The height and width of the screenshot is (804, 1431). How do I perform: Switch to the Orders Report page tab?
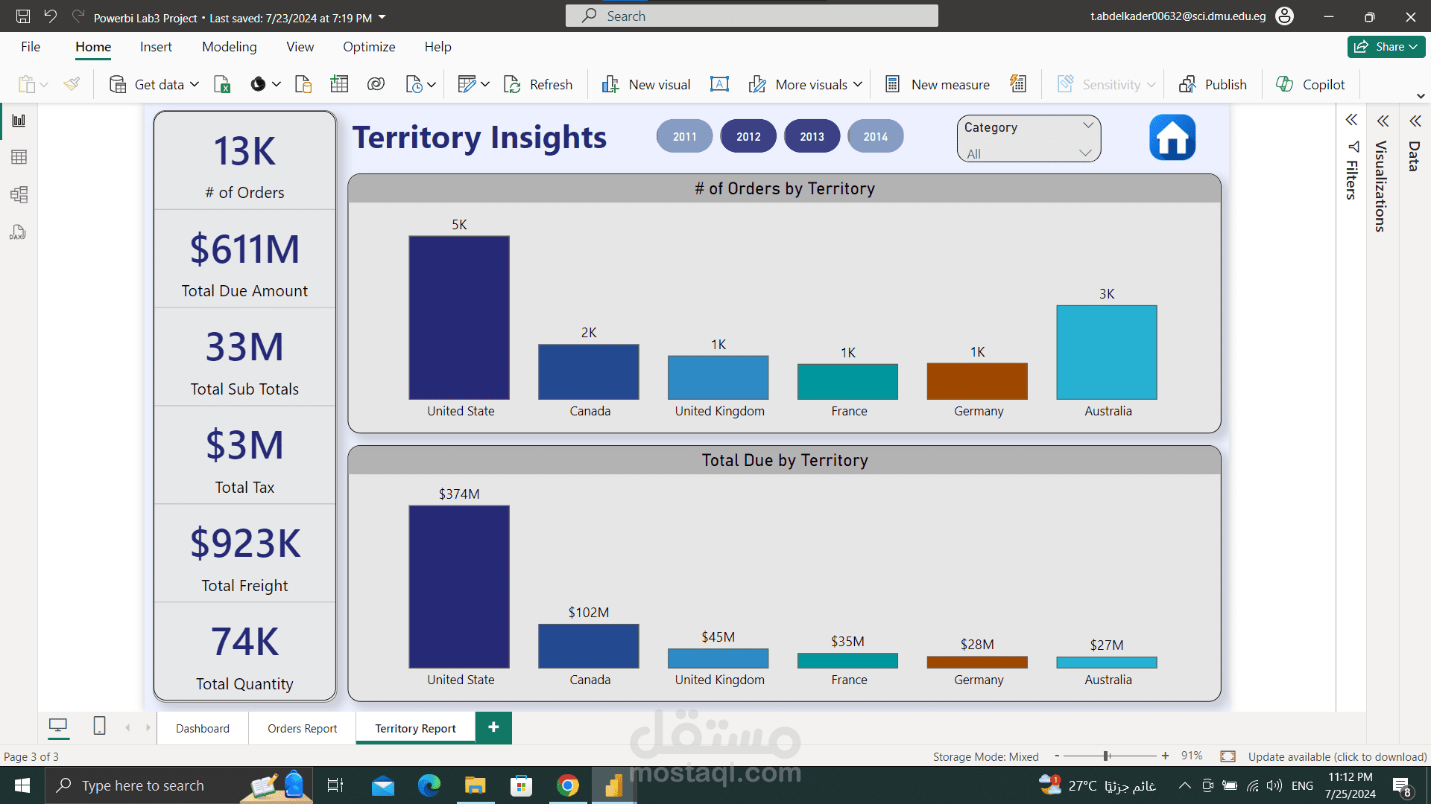coord(302,729)
